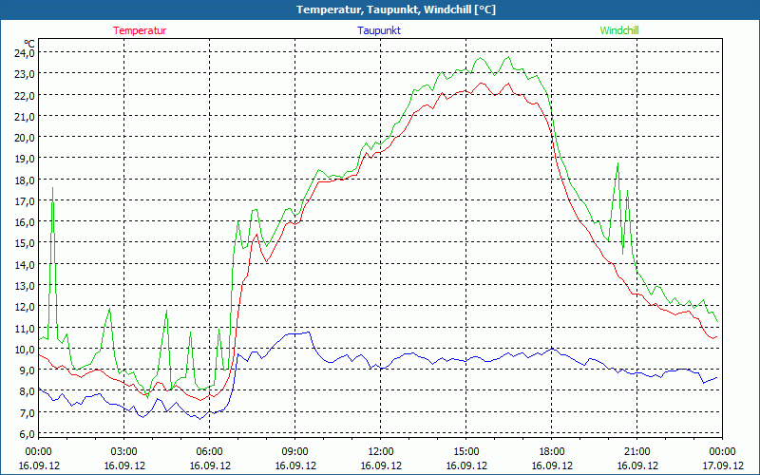
Task: Click the date 16.09.12 under 21:00
Action: pos(636,465)
